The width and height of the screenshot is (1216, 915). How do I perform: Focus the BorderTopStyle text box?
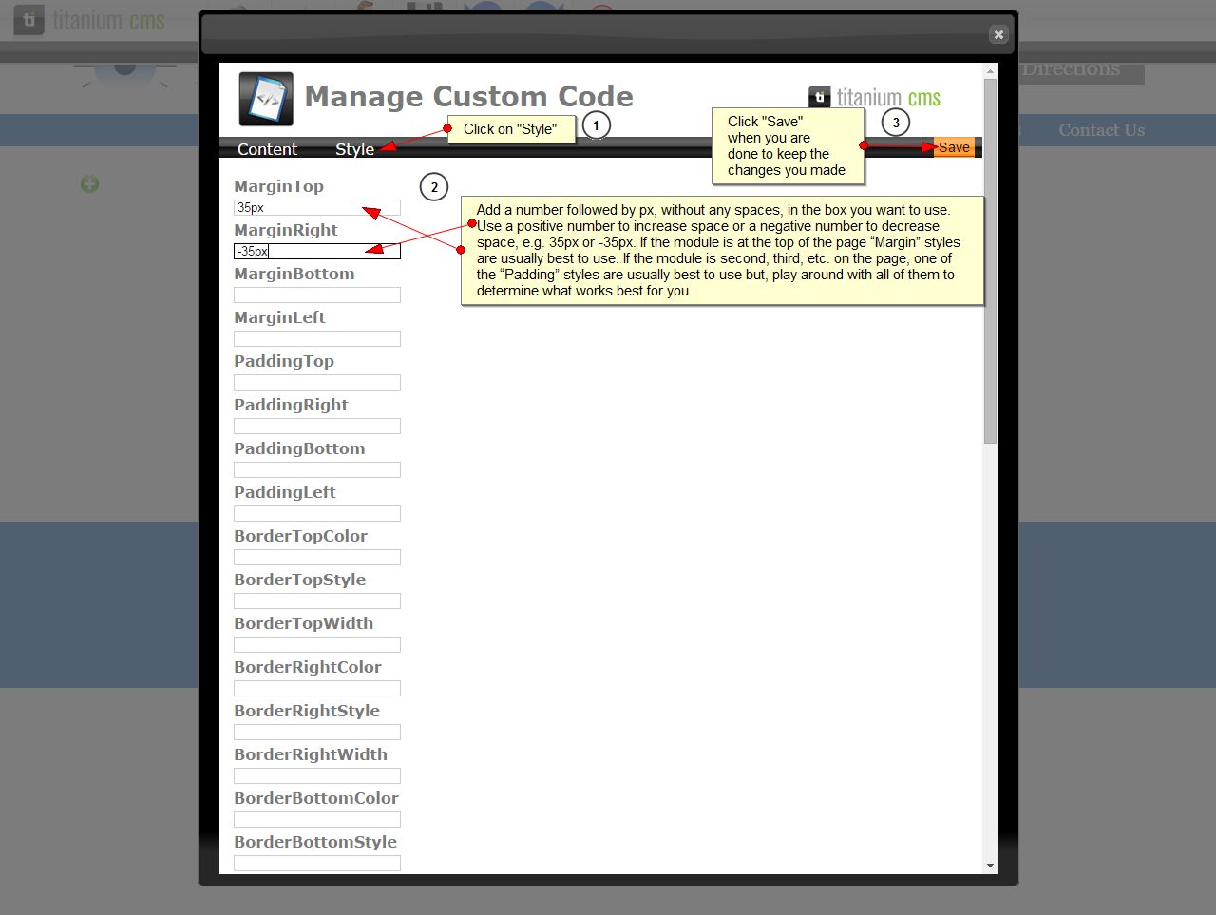[316, 601]
